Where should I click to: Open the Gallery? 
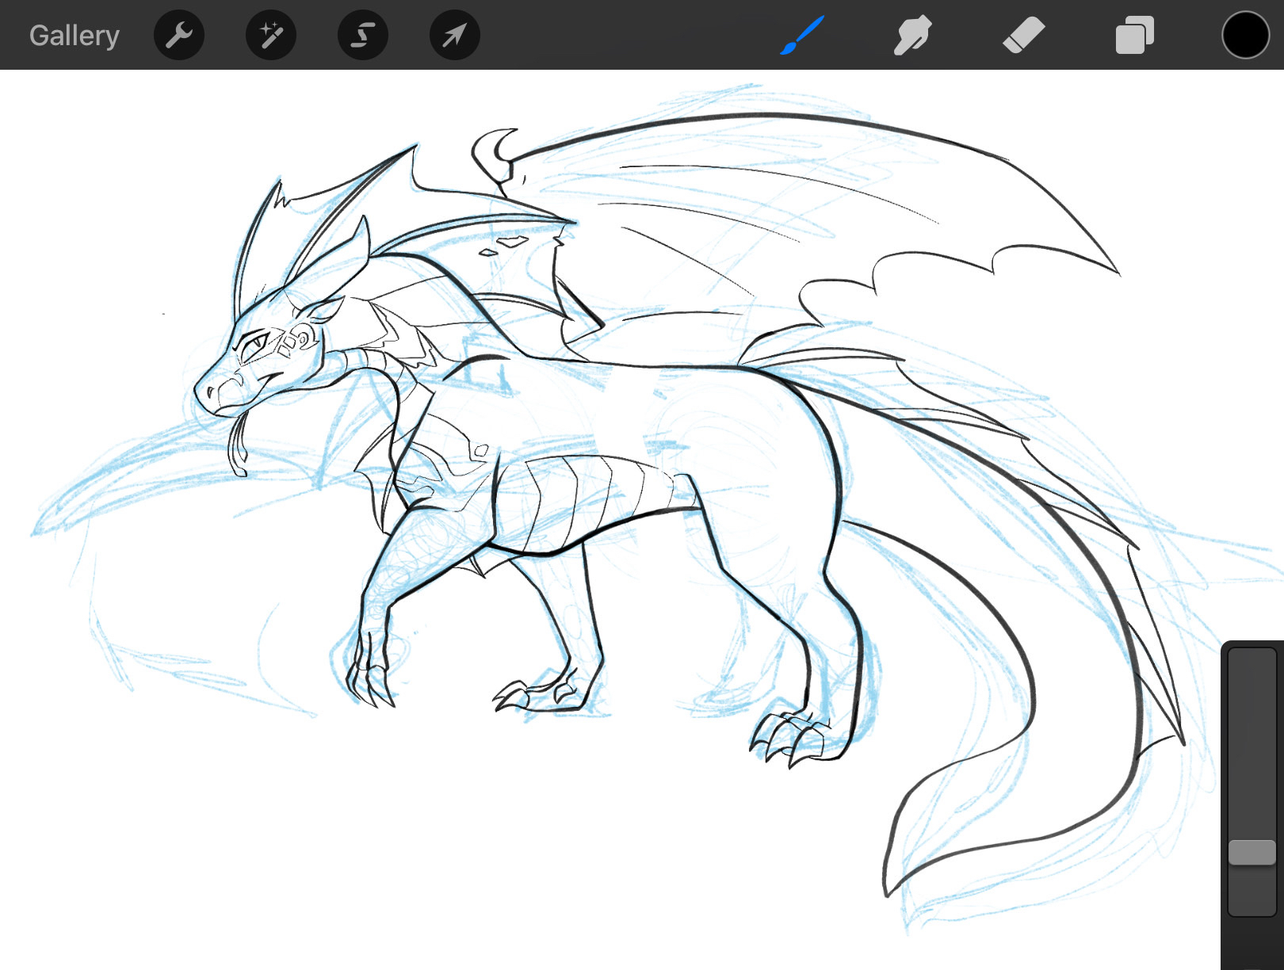(74, 36)
